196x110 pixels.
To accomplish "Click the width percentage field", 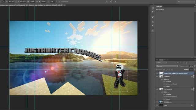I will tap(32, 2).
